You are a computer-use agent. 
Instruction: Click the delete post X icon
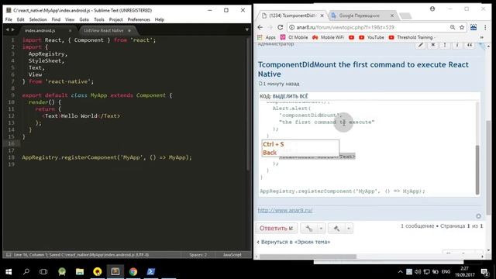click(x=432, y=45)
